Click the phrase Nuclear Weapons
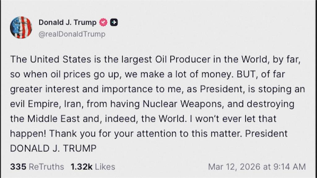Image resolution: width=317 pixels, height=178 pixels. (x=183, y=104)
